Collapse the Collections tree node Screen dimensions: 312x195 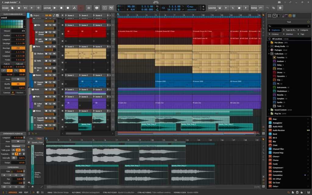point(269,54)
